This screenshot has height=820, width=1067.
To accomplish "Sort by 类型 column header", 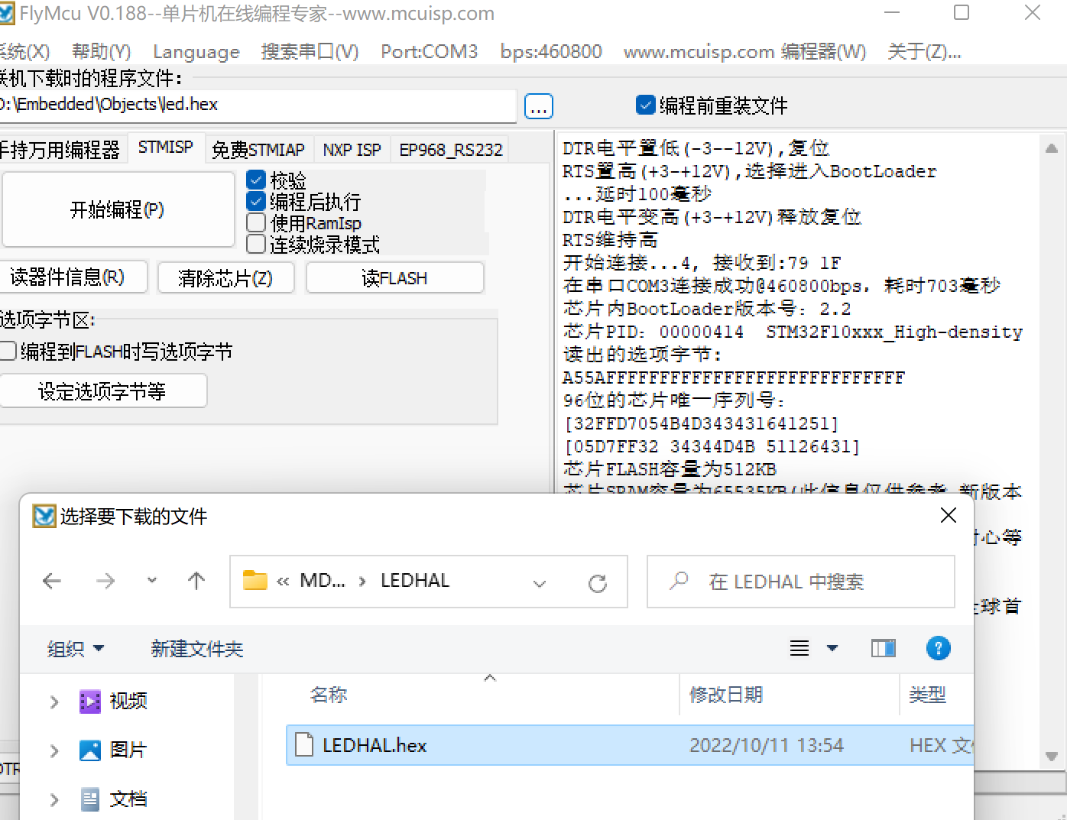I will pos(927,695).
